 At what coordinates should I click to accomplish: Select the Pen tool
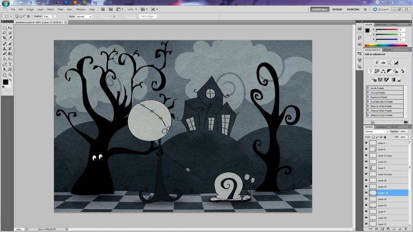(5, 64)
